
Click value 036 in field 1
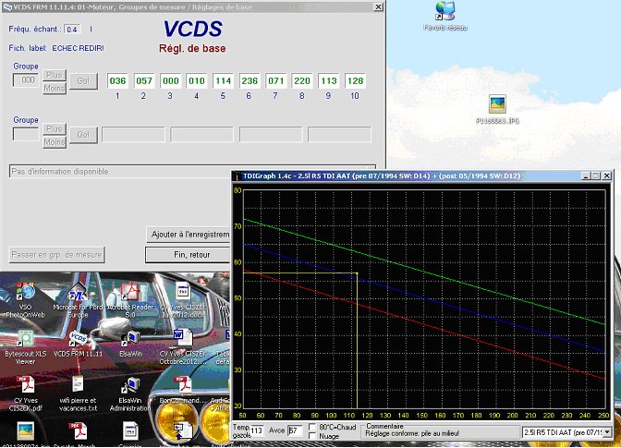click(x=117, y=81)
